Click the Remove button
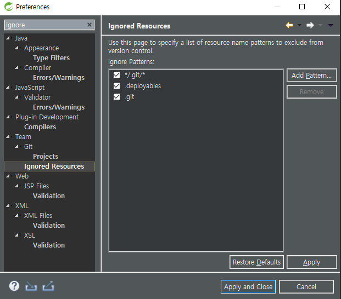 [312, 91]
